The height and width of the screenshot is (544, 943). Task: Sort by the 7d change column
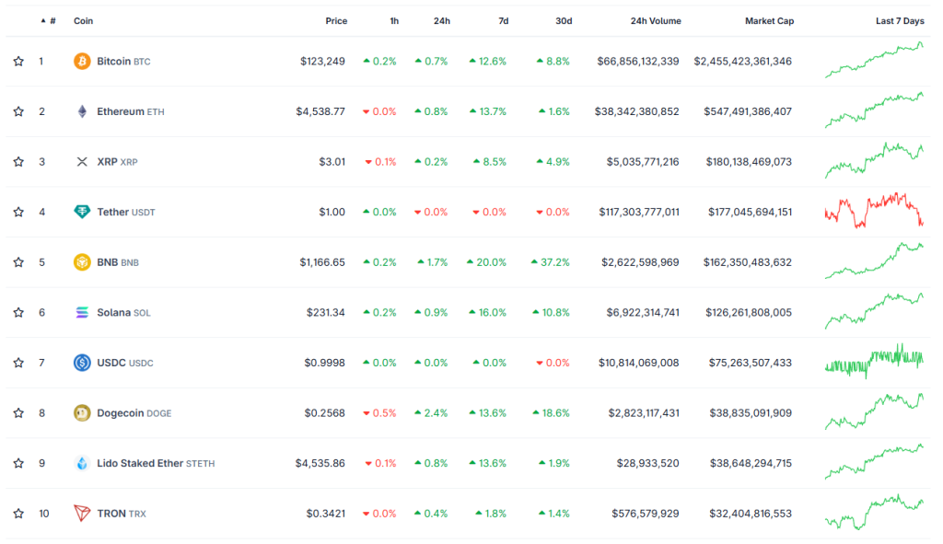[502, 20]
